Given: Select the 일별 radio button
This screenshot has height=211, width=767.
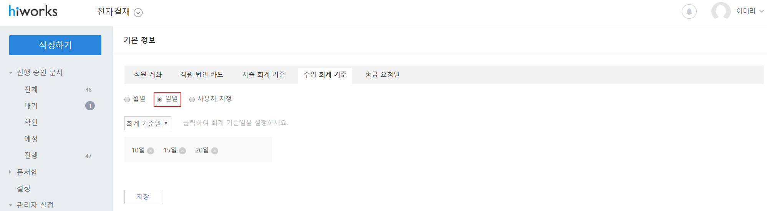Looking at the screenshot, I should tap(159, 100).
